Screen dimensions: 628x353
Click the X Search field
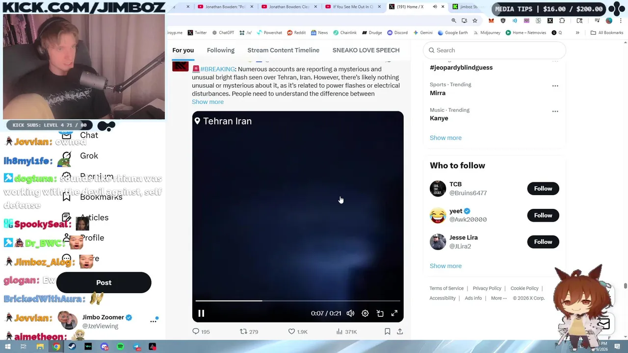494,50
